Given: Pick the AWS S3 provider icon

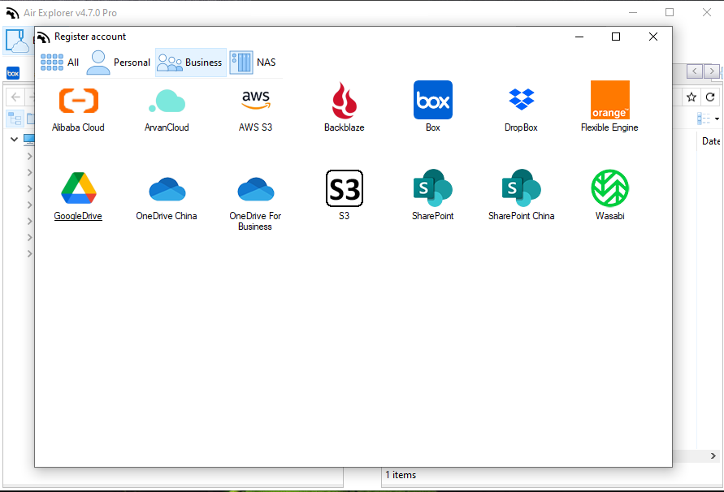Looking at the screenshot, I should click(x=256, y=100).
